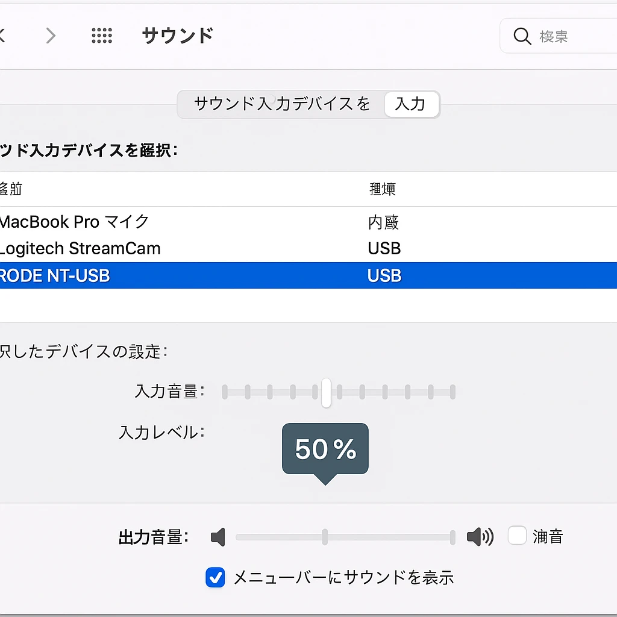Screen dimensions: 617x617
Task: Enable the mute checkbox
Action: (x=517, y=536)
